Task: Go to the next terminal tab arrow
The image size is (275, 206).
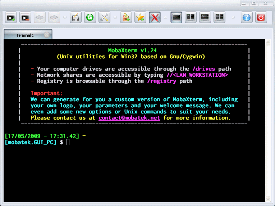Action: (54, 17)
